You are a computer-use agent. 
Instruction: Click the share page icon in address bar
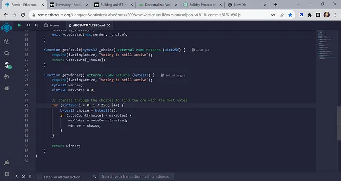coord(282,15)
